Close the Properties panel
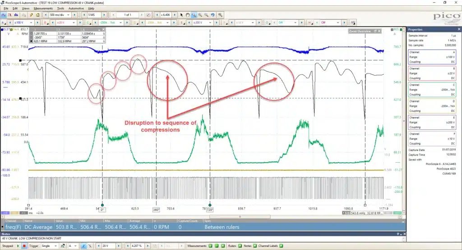Screen dimensions: 462x250 (459, 29)
